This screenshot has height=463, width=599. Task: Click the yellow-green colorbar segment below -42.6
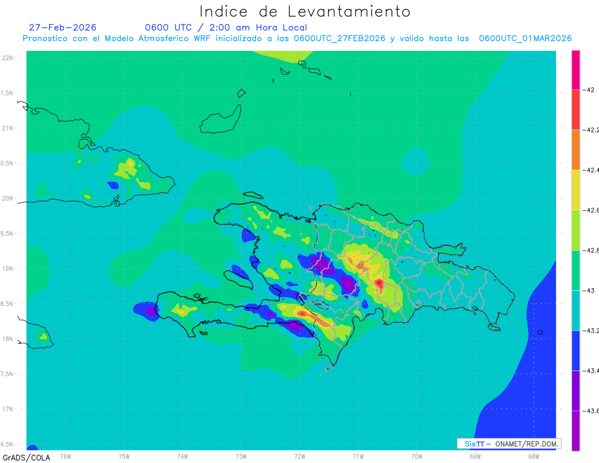click(x=576, y=230)
